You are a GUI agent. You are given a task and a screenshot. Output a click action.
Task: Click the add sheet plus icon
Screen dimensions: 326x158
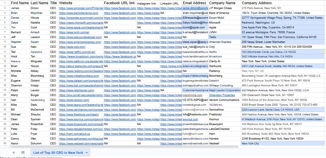(14, 153)
